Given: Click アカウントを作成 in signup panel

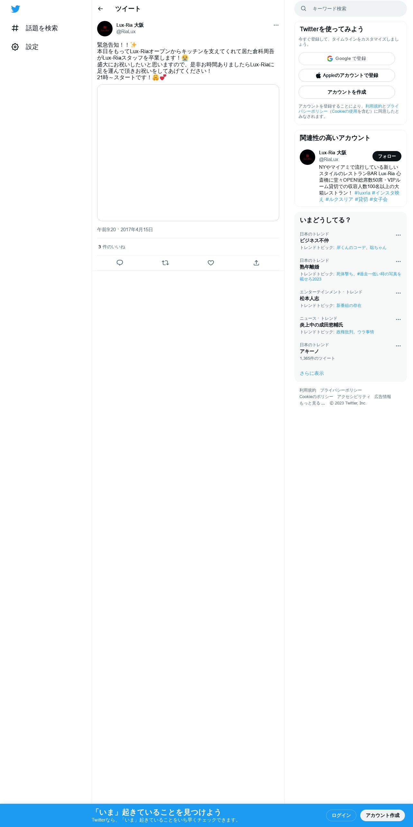Looking at the screenshot, I should [347, 92].
